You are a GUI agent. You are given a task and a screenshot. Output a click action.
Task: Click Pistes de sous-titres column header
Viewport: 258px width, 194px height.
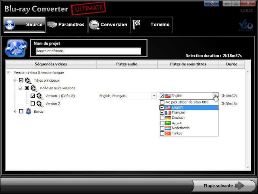(x=188, y=64)
